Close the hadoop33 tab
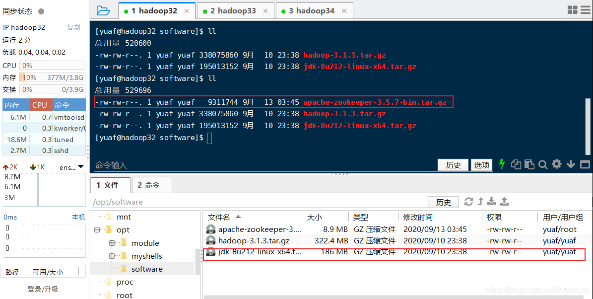Screen dimensions: 593x299 point(265,11)
